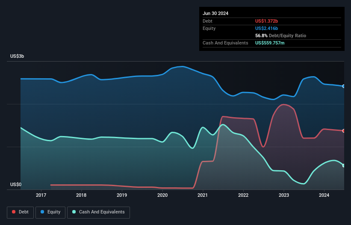Click the 2020 x-axis label
Image resolution: width=351 pixels, height=225 pixels.
pos(162,195)
